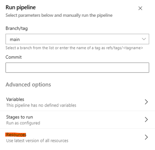The image size is (155, 150).
Task: Click the Run pipeline title
Action: click(x=21, y=7)
